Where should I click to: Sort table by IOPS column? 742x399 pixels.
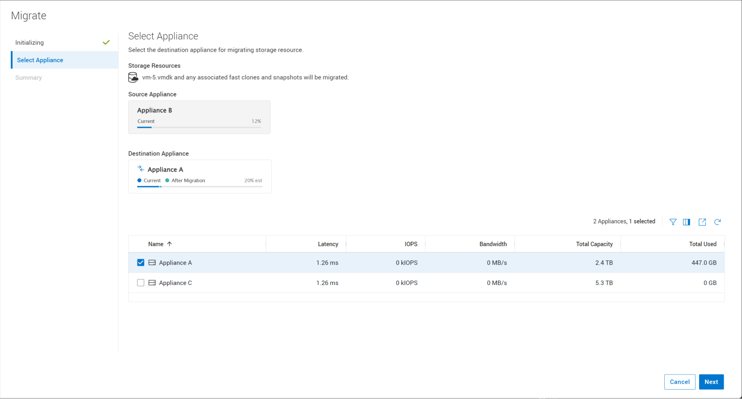tap(411, 244)
